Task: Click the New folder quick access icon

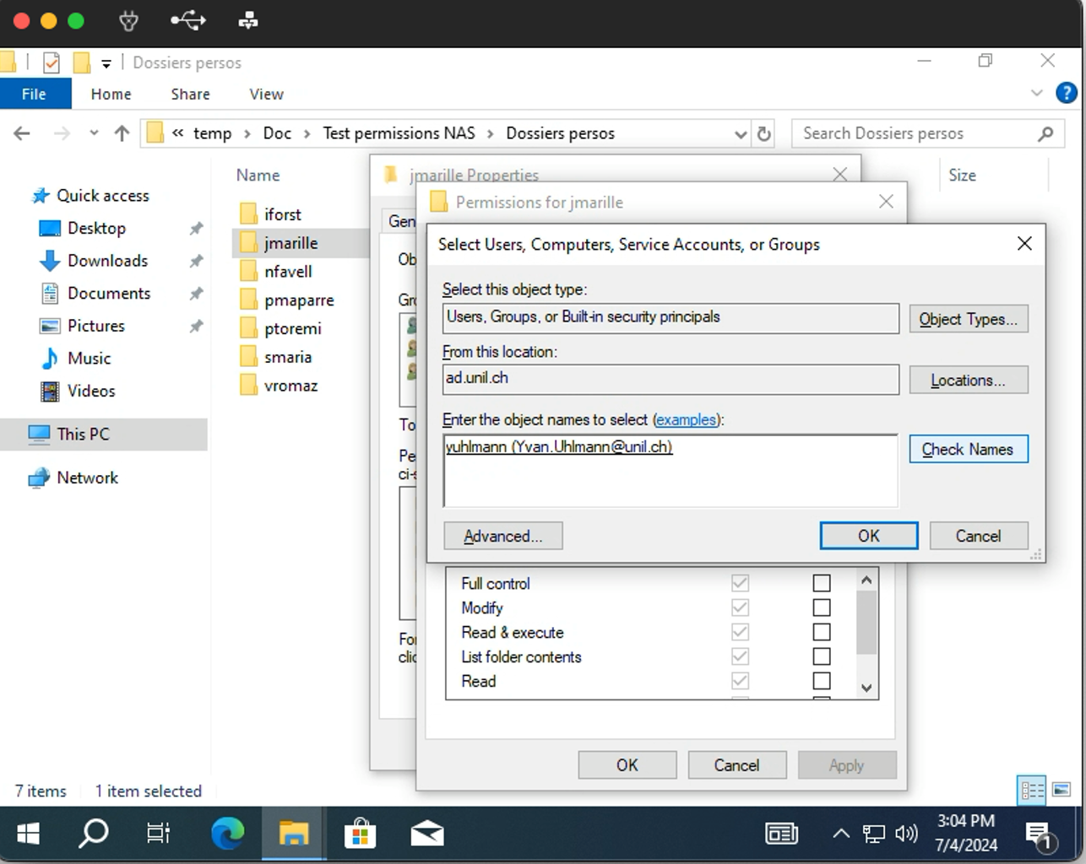Action: [x=82, y=62]
